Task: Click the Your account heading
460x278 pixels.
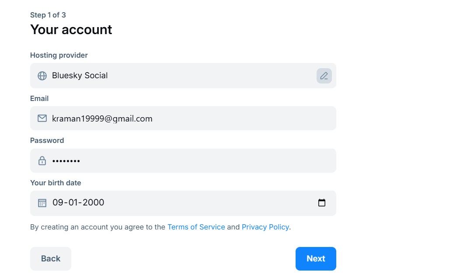Action: [71, 29]
